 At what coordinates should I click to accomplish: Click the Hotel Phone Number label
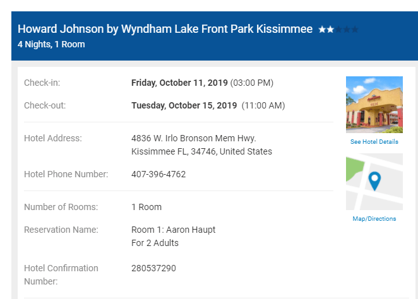[x=66, y=174]
